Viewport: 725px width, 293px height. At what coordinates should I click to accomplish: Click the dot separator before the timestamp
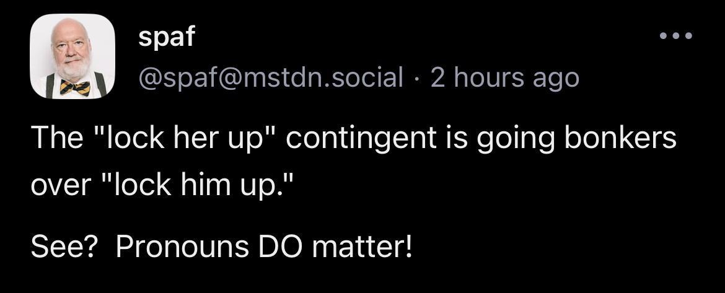[x=416, y=78]
